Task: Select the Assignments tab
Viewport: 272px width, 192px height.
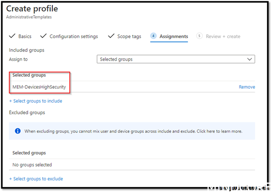Action: pyautogui.click(x=174, y=37)
